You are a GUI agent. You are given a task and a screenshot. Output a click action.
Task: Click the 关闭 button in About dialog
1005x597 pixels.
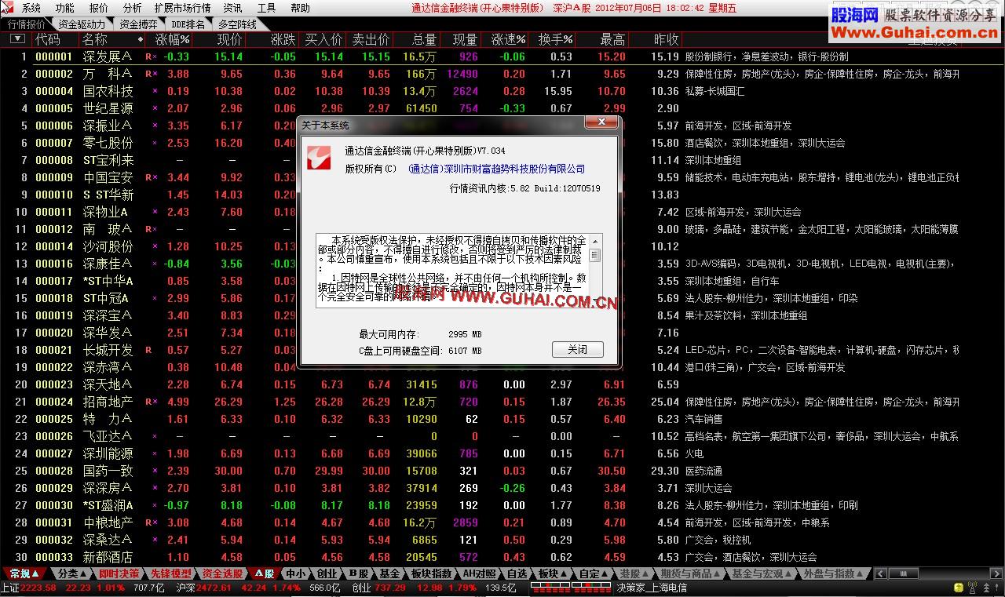pyautogui.click(x=577, y=349)
